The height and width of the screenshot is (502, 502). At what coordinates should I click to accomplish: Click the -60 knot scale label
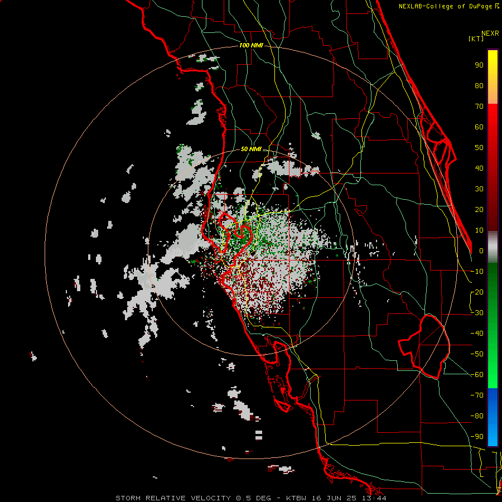tap(477, 375)
